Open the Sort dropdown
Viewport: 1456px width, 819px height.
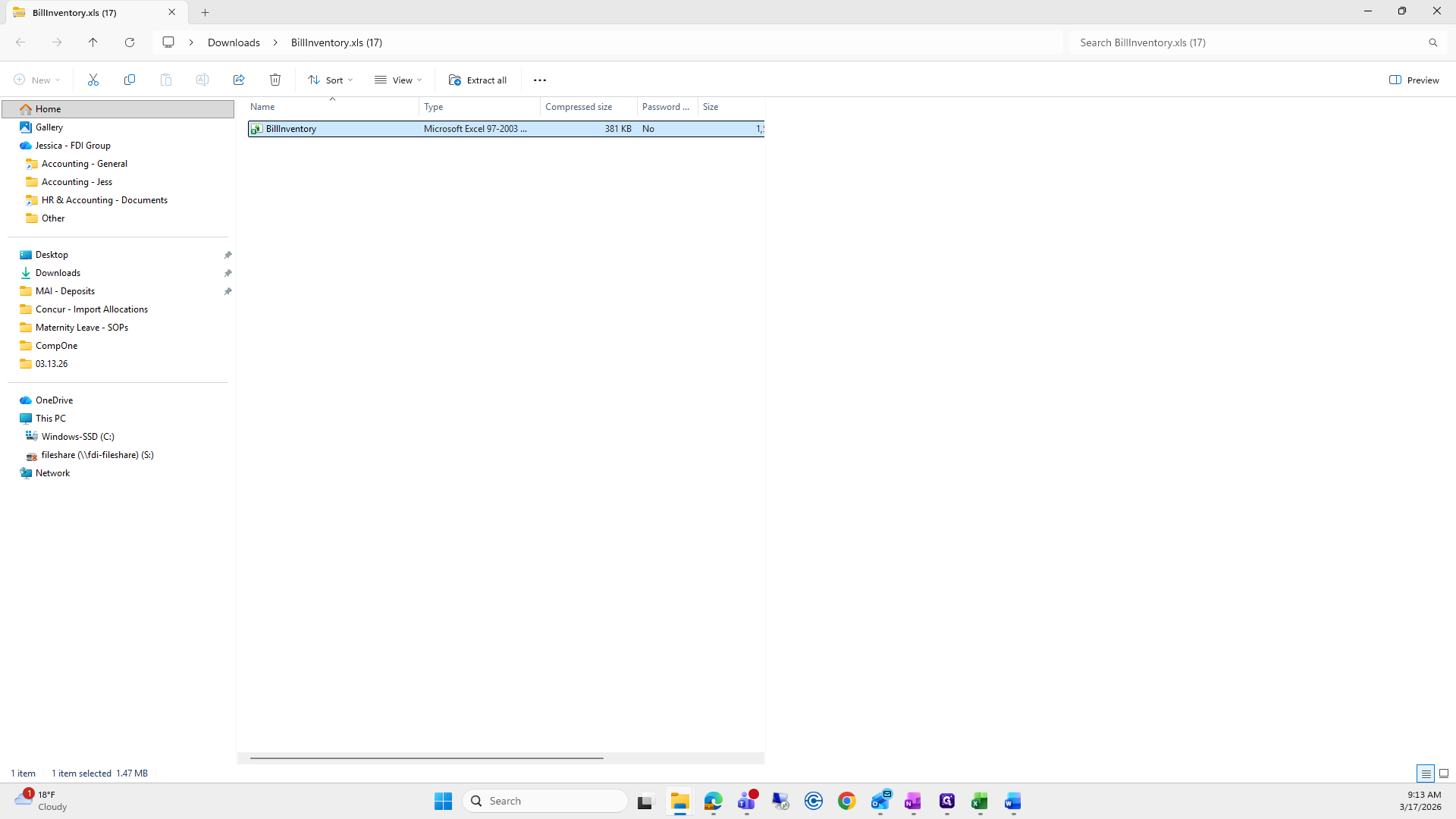[331, 80]
